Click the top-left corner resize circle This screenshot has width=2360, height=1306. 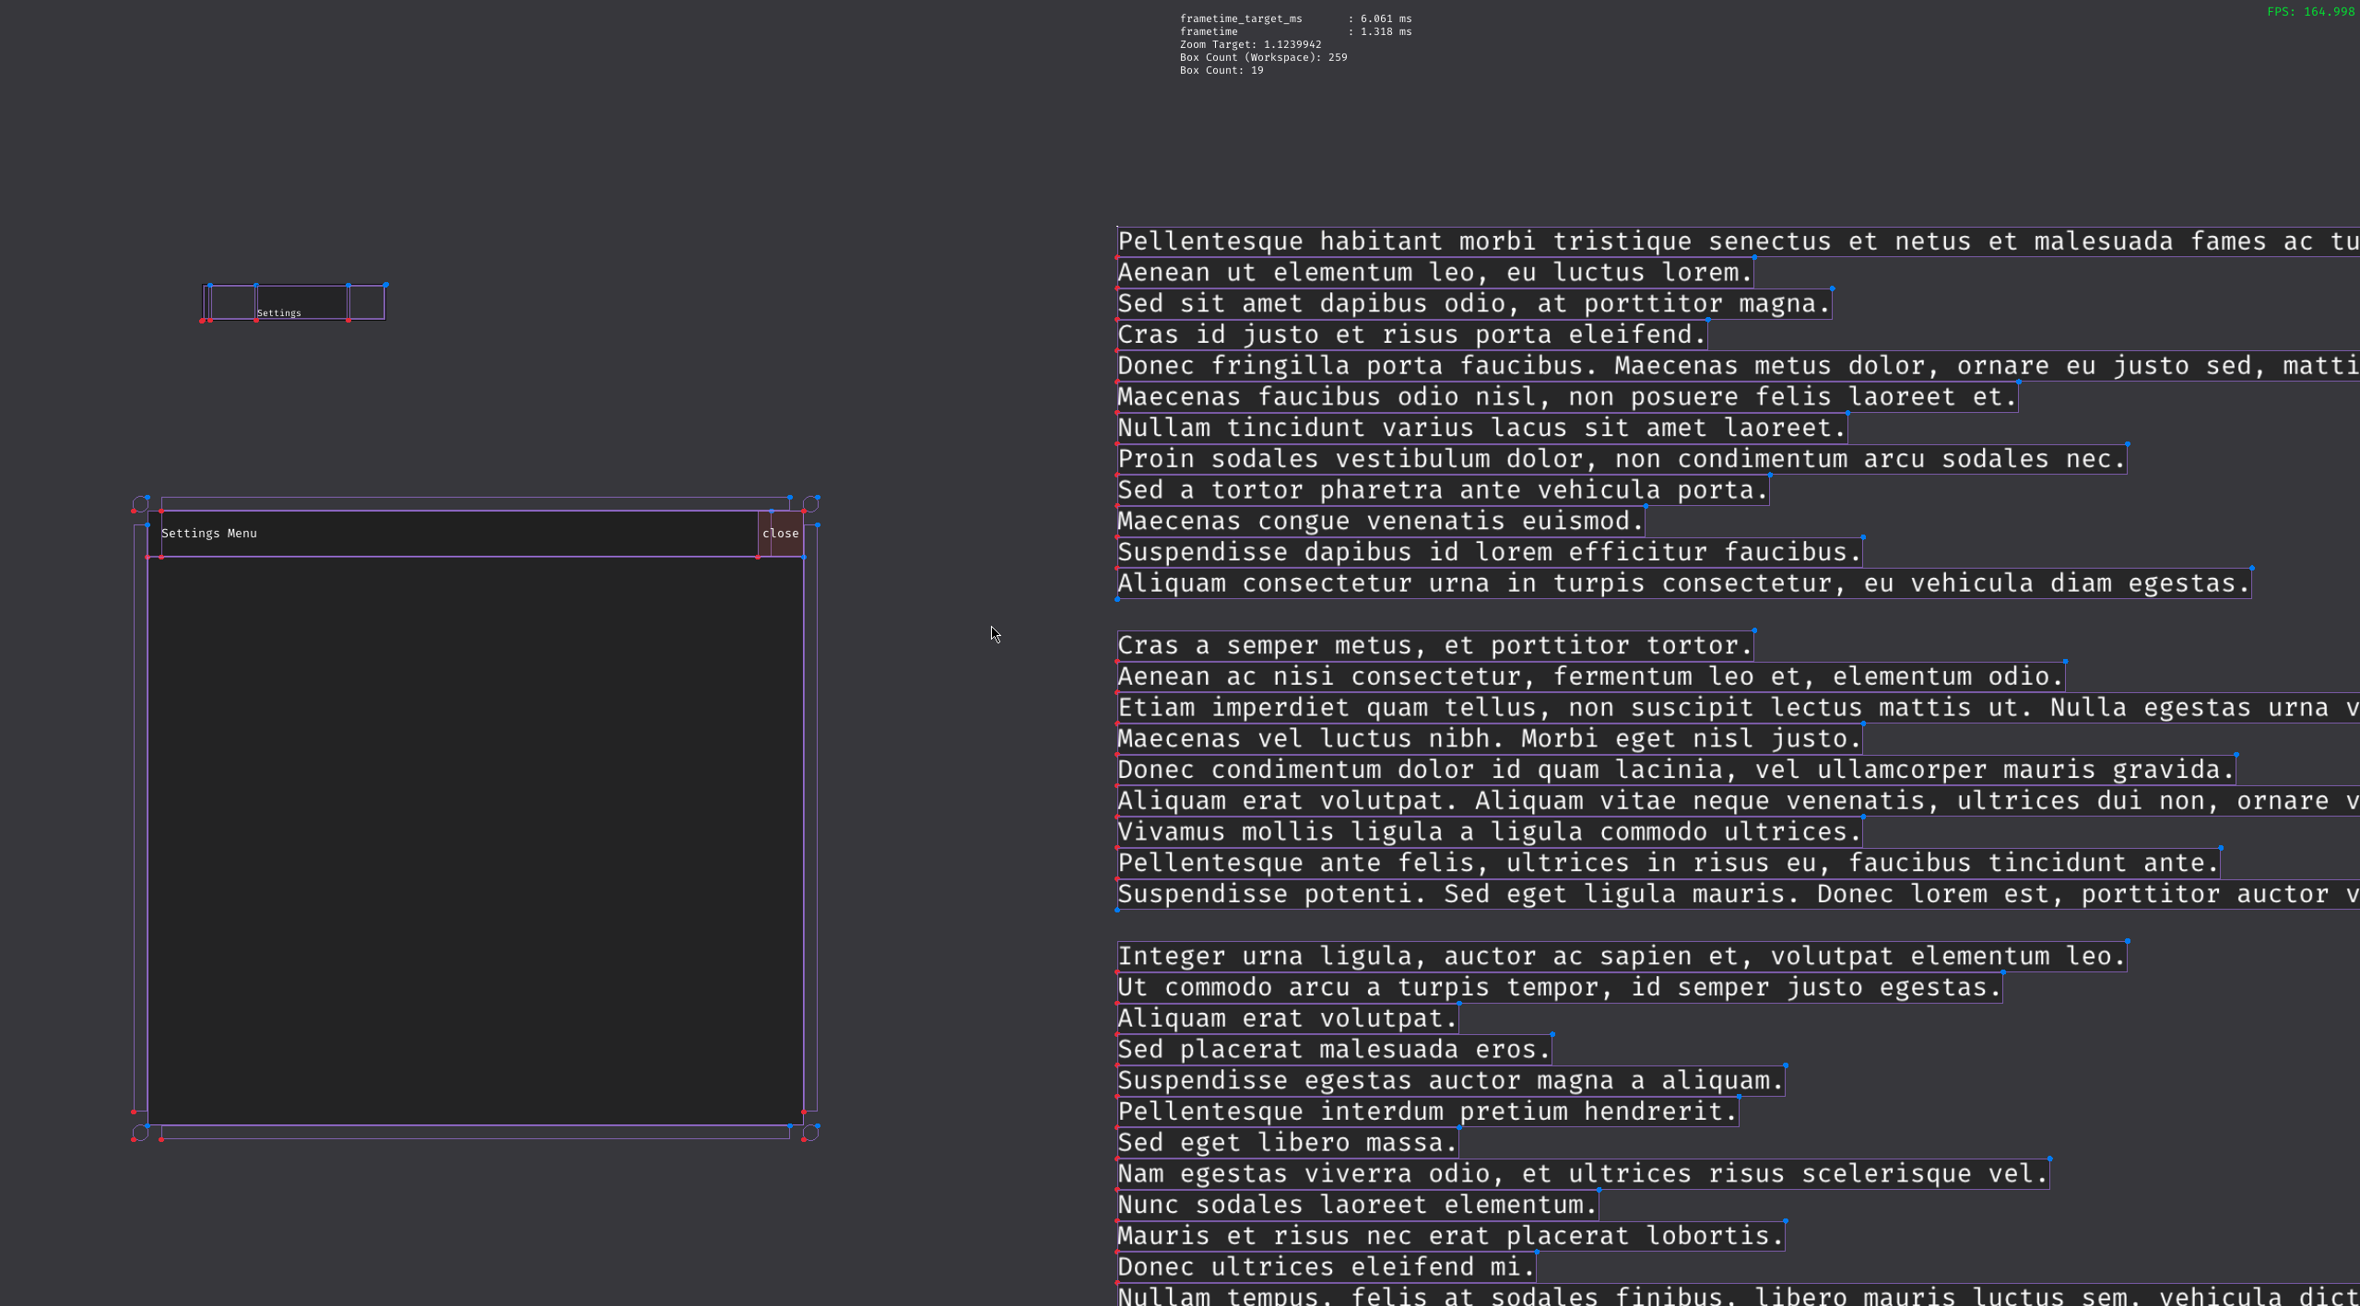(140, 504)
